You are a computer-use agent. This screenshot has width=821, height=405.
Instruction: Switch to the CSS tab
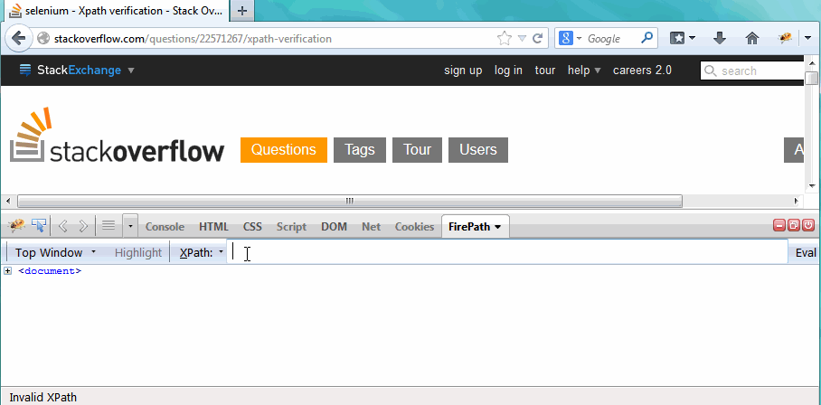[x=252, y=227]
